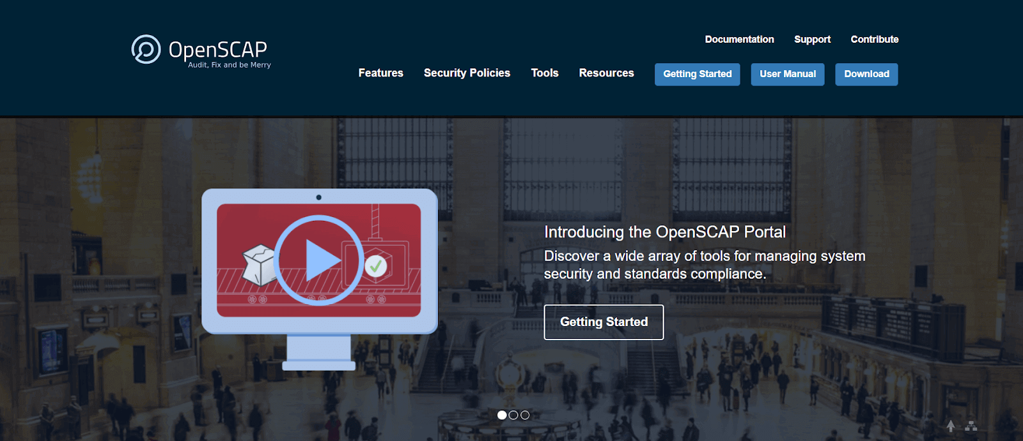Click the outlined Getting Started hero button
The width and height of the screenshot is (1023, 441).
click(604, 322)
